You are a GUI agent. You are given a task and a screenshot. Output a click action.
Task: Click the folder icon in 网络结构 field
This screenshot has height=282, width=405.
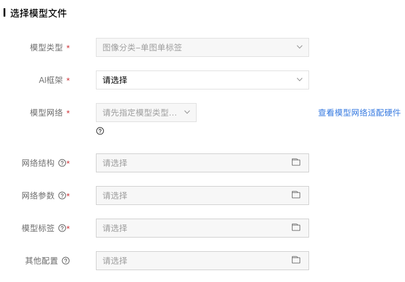296,162
